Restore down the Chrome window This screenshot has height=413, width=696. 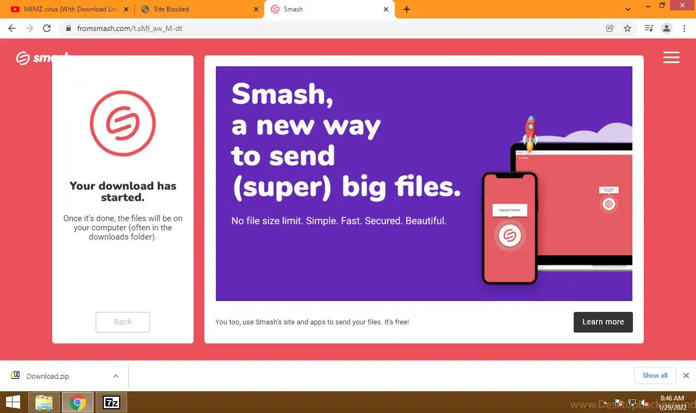coord(662,5)
